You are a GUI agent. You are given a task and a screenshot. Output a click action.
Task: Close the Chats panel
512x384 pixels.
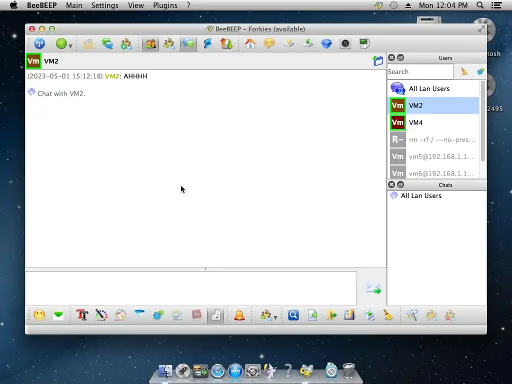pyautogui.click(x=391, y=185)
